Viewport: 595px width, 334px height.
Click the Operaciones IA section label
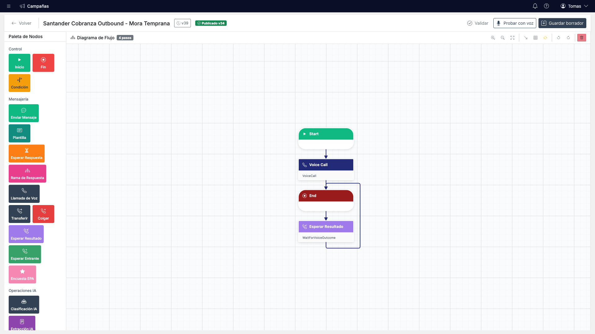(x=22, y=291)
